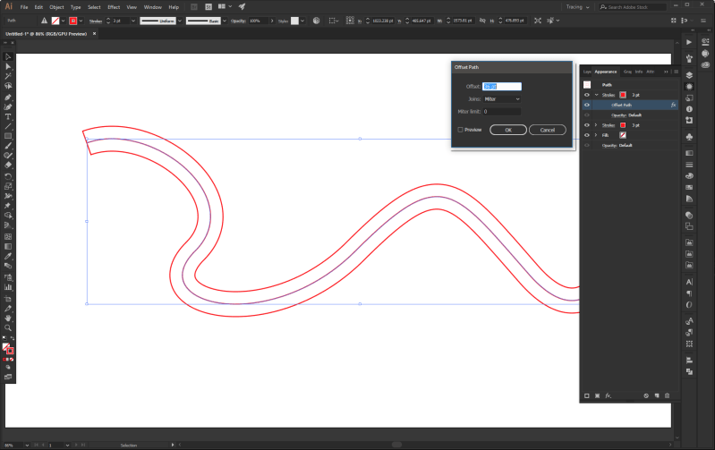Open the Layers panel dock icon
The width and height of the screenshot is (715, 450).
coord(689,75)
